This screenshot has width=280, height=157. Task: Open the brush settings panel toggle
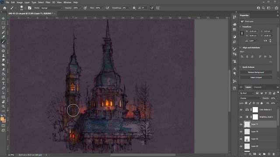30,8
